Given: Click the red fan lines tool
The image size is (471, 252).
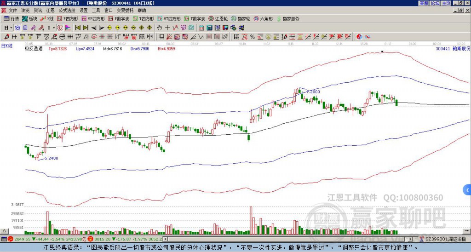Looking at the screenshot, I should (169, 37).
